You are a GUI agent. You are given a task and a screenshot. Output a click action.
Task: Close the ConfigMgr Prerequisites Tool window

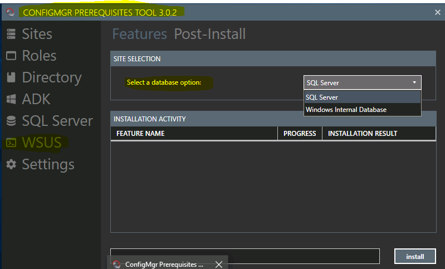(x=438, y=12)
